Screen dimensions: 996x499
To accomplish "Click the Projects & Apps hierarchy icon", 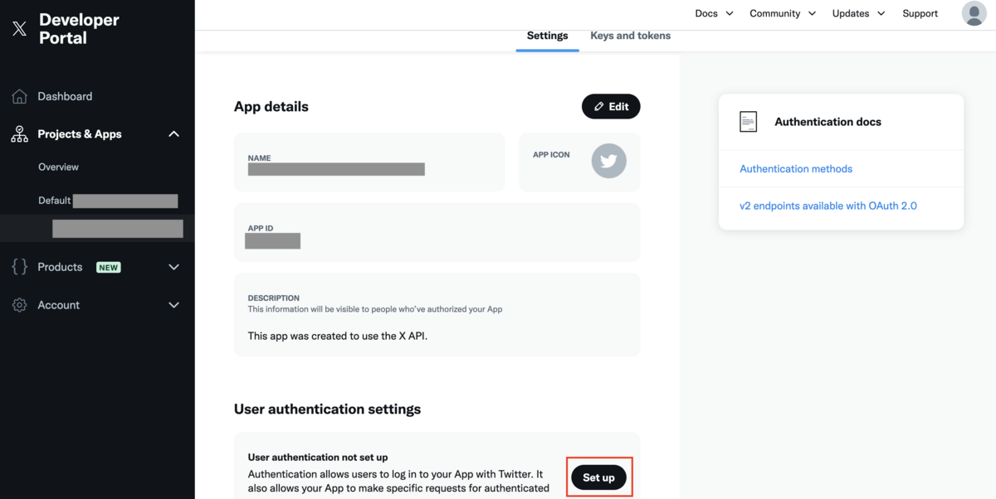I will tap(20, 134).
